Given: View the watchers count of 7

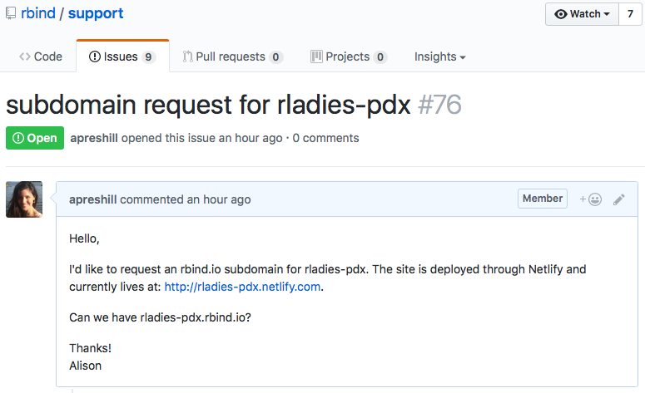Looking at the screenshot, I should click(631, 14).
